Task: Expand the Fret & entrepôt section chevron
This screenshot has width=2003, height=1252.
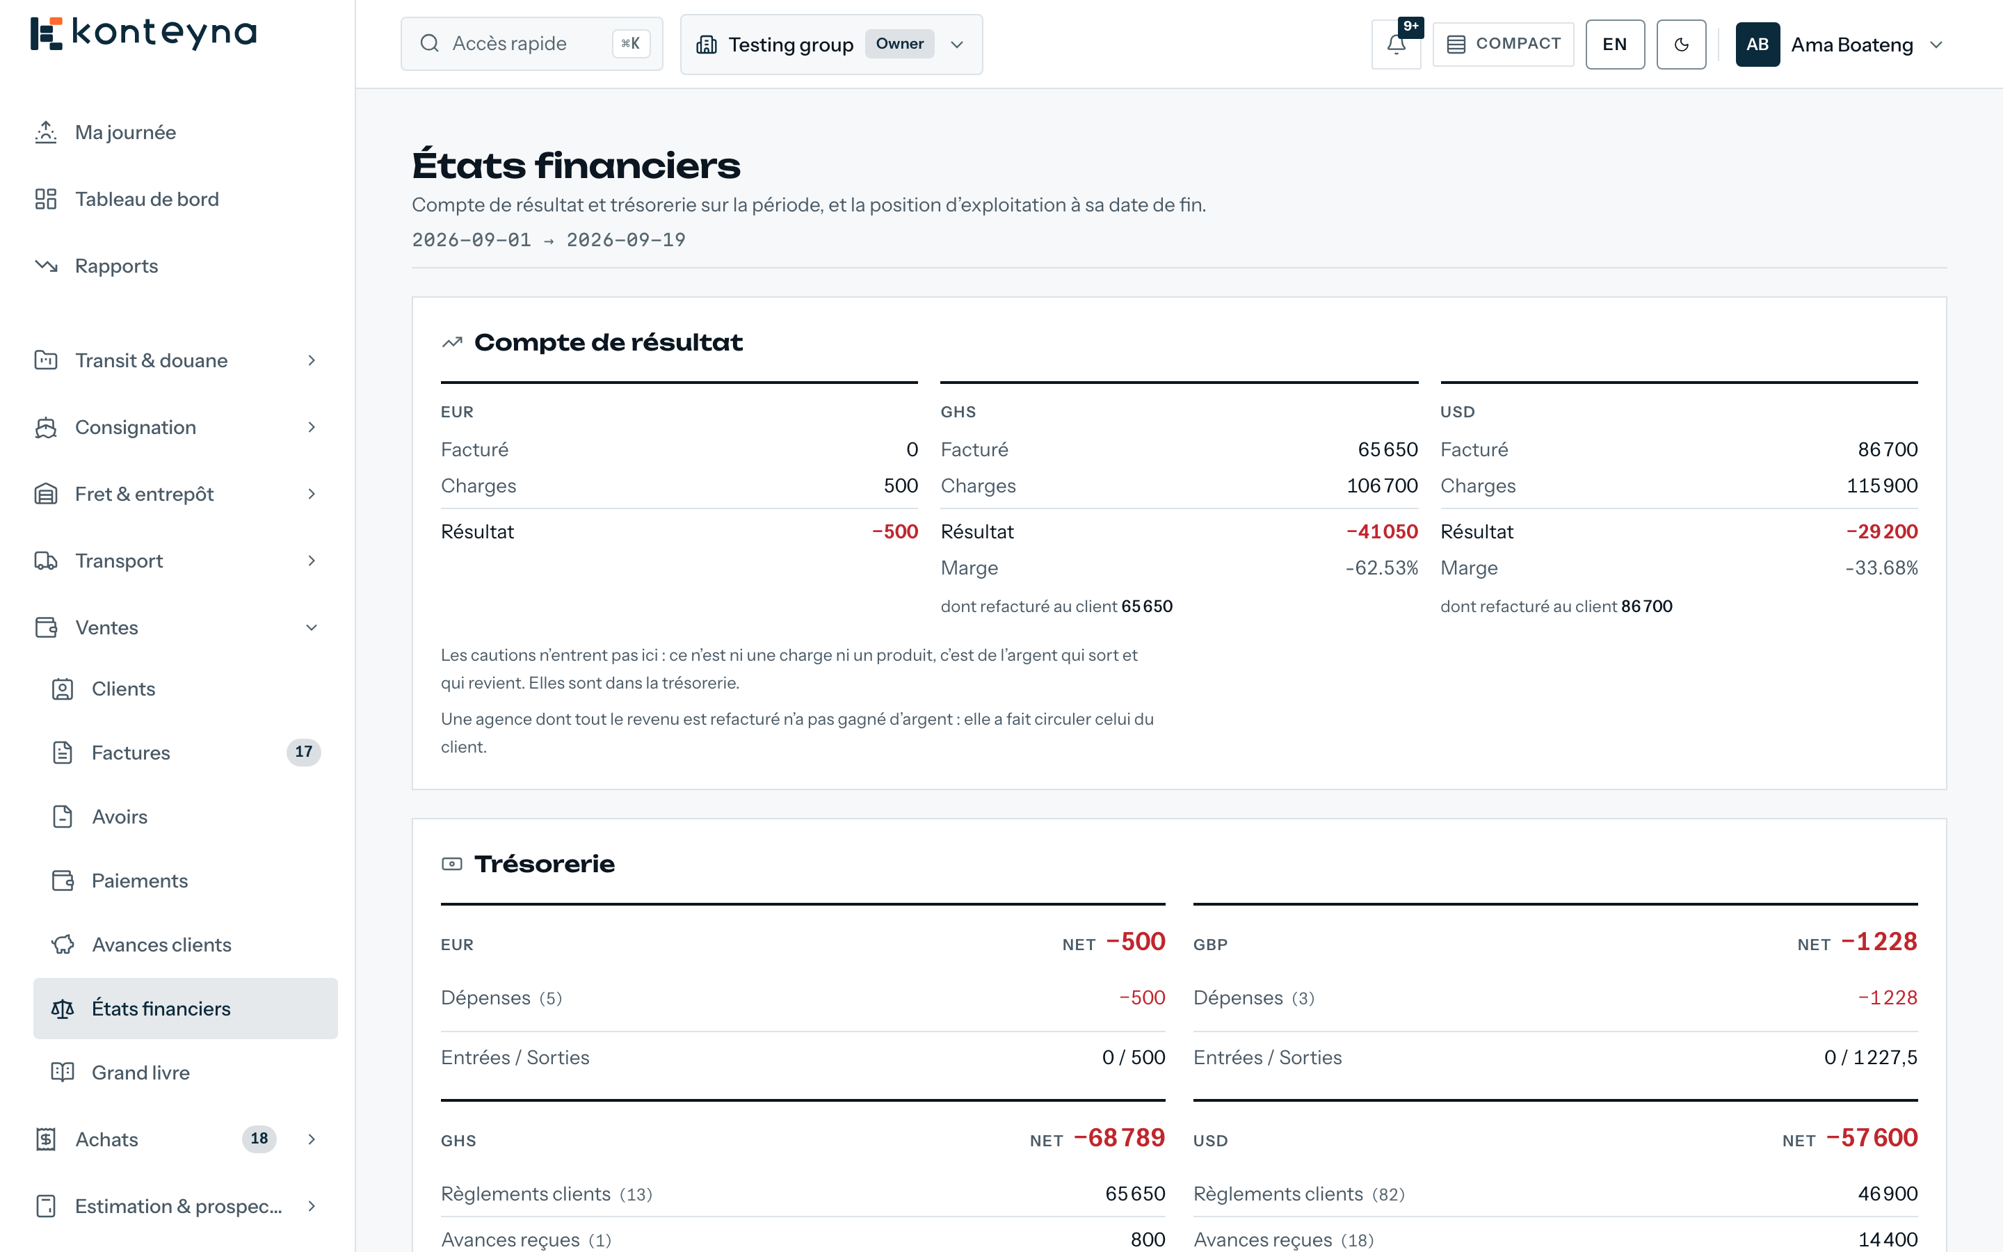Action: (312, 495)
